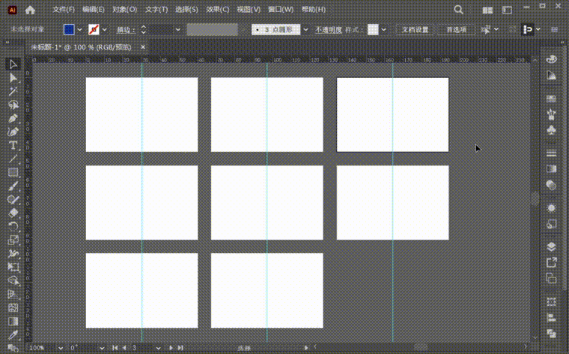This screenshot has height=354, width=569.
Task: Open the Swatches panel icon
Action: pyautogui.click(x=551, y=99)
